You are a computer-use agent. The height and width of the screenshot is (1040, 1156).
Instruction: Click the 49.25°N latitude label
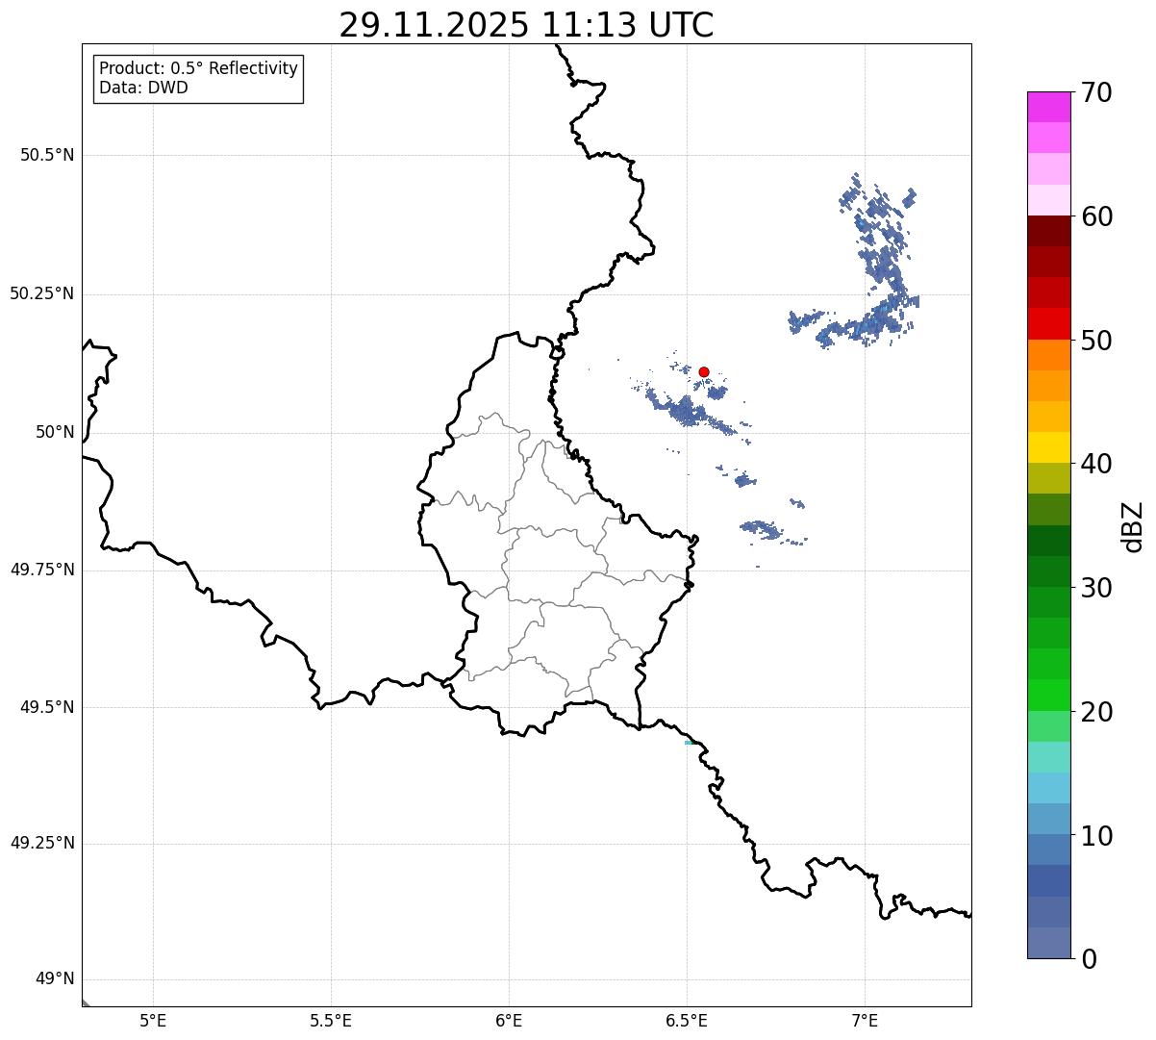[x=42, y=844]
